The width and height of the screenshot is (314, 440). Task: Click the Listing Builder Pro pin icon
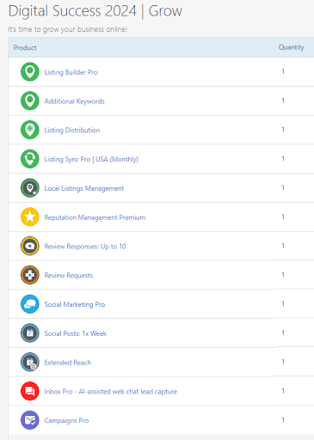30,71
